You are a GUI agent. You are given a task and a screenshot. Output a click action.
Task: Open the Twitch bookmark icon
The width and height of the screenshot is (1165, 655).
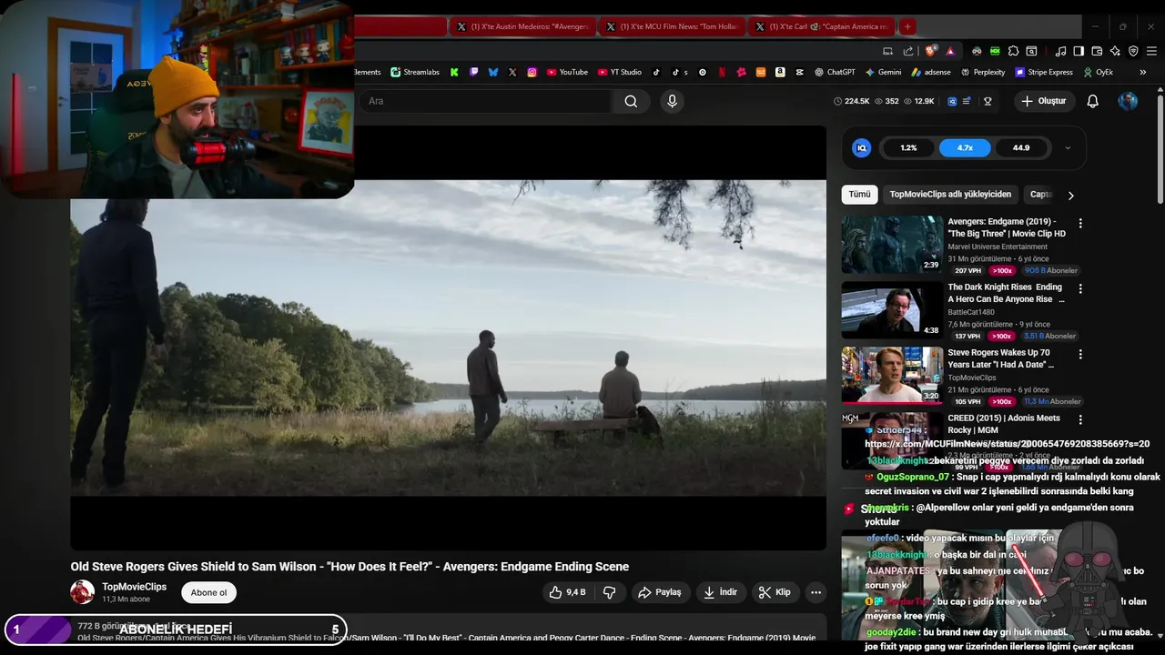tap(473, 72)
